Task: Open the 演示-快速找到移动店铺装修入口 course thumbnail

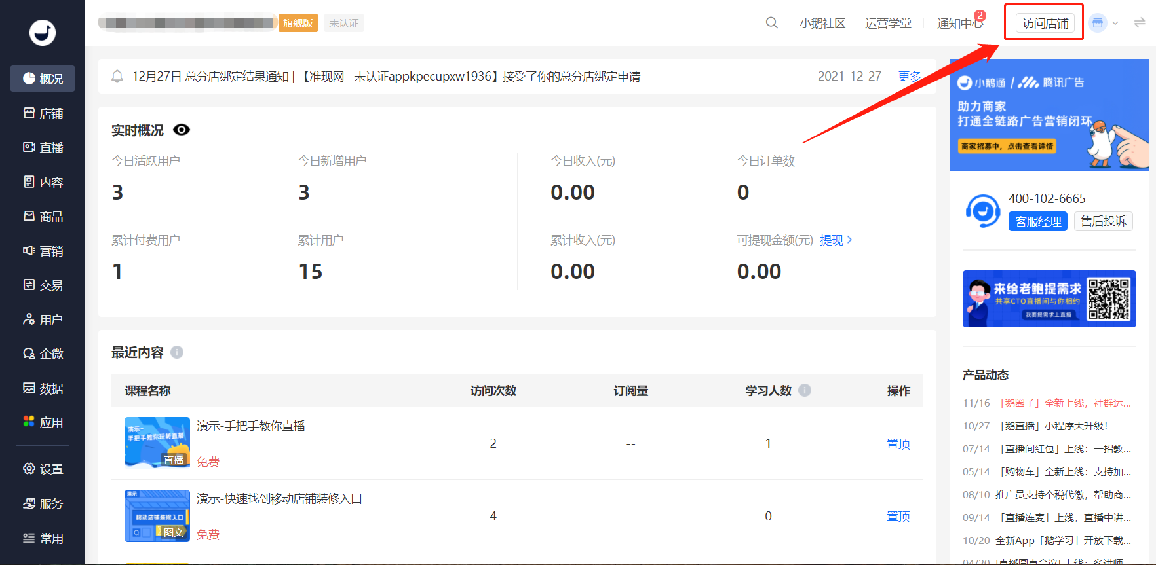Action: (157, 516)
